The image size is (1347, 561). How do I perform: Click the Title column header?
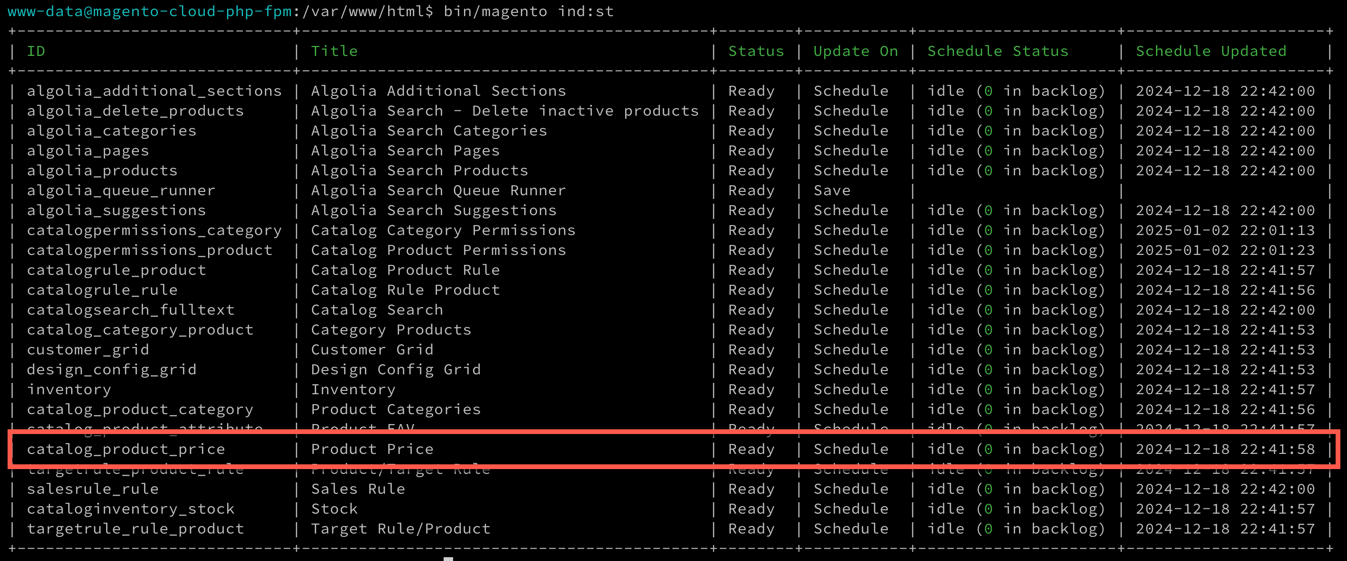(x=335, y=51)
